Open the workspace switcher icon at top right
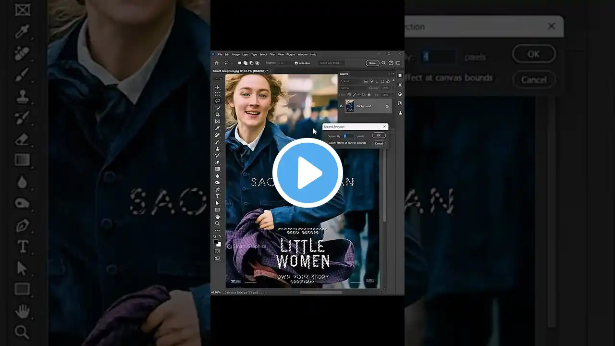Screen dimensions: 615x346 (398, 63)
